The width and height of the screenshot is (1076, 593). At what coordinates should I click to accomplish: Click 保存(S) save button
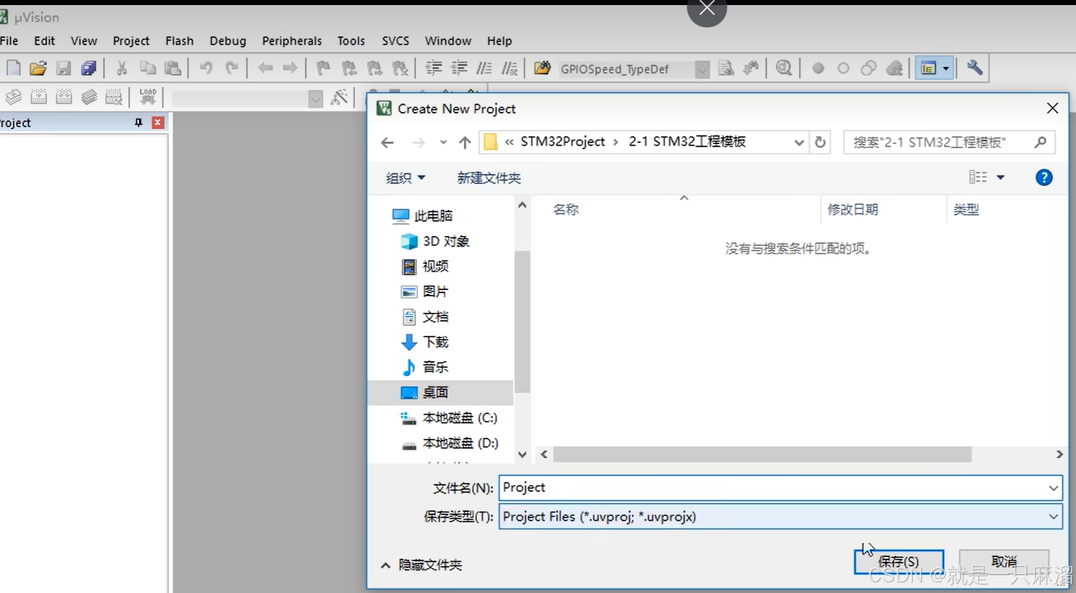898,562
